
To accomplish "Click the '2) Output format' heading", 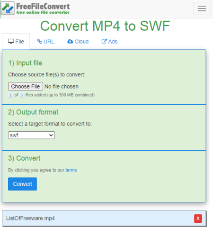I will click(x=33, y=112).
